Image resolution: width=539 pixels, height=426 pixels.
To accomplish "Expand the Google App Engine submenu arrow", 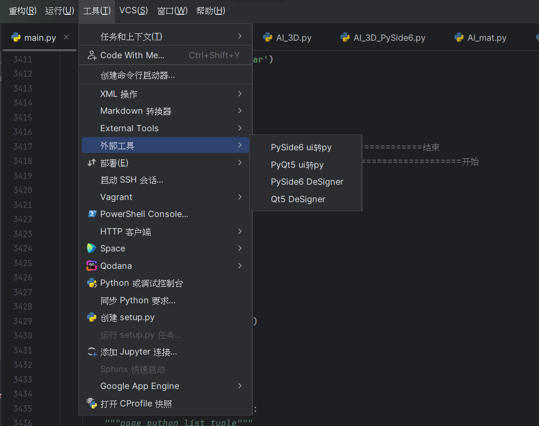I will pos(240,386).
